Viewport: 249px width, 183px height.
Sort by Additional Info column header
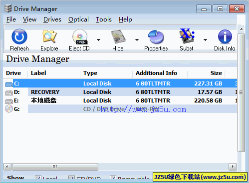pos(156,73)
